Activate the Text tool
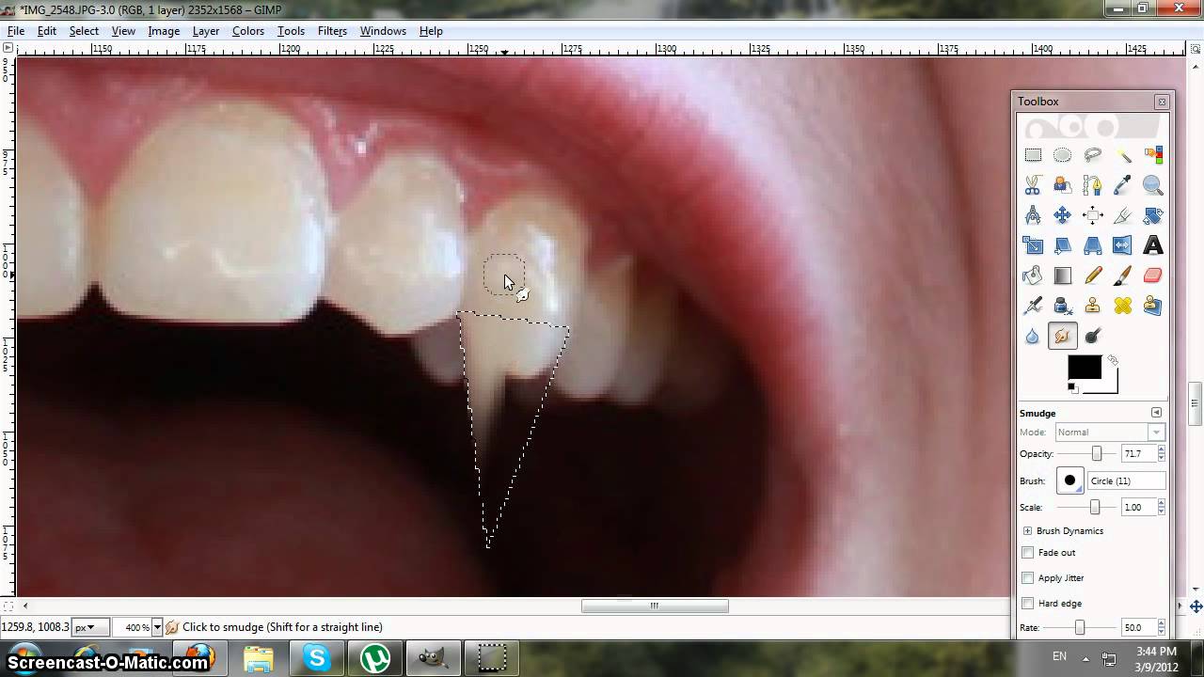Viewport: 1204px width, 677px height. click(1152, 245)
